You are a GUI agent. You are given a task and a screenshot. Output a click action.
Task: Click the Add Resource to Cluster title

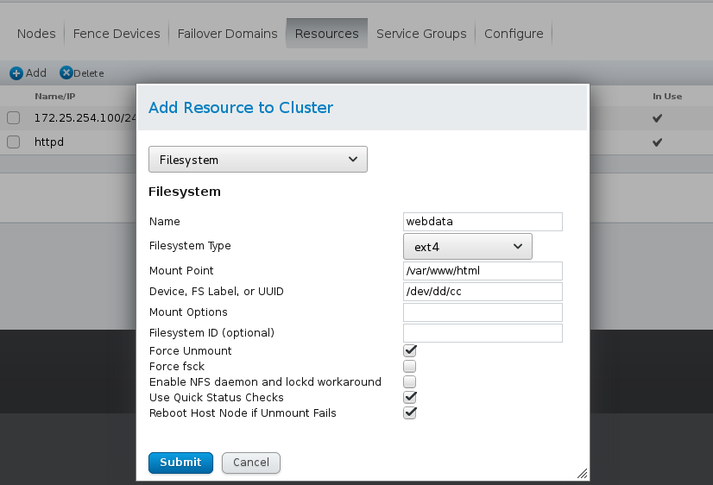[241, 108]
